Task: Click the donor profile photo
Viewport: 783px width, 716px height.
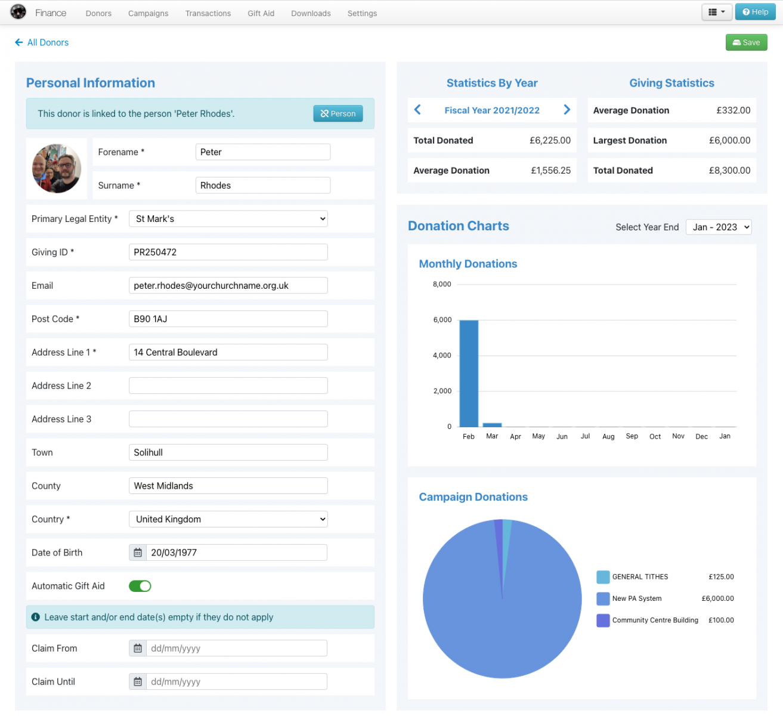Action: (x=57, y=168)
